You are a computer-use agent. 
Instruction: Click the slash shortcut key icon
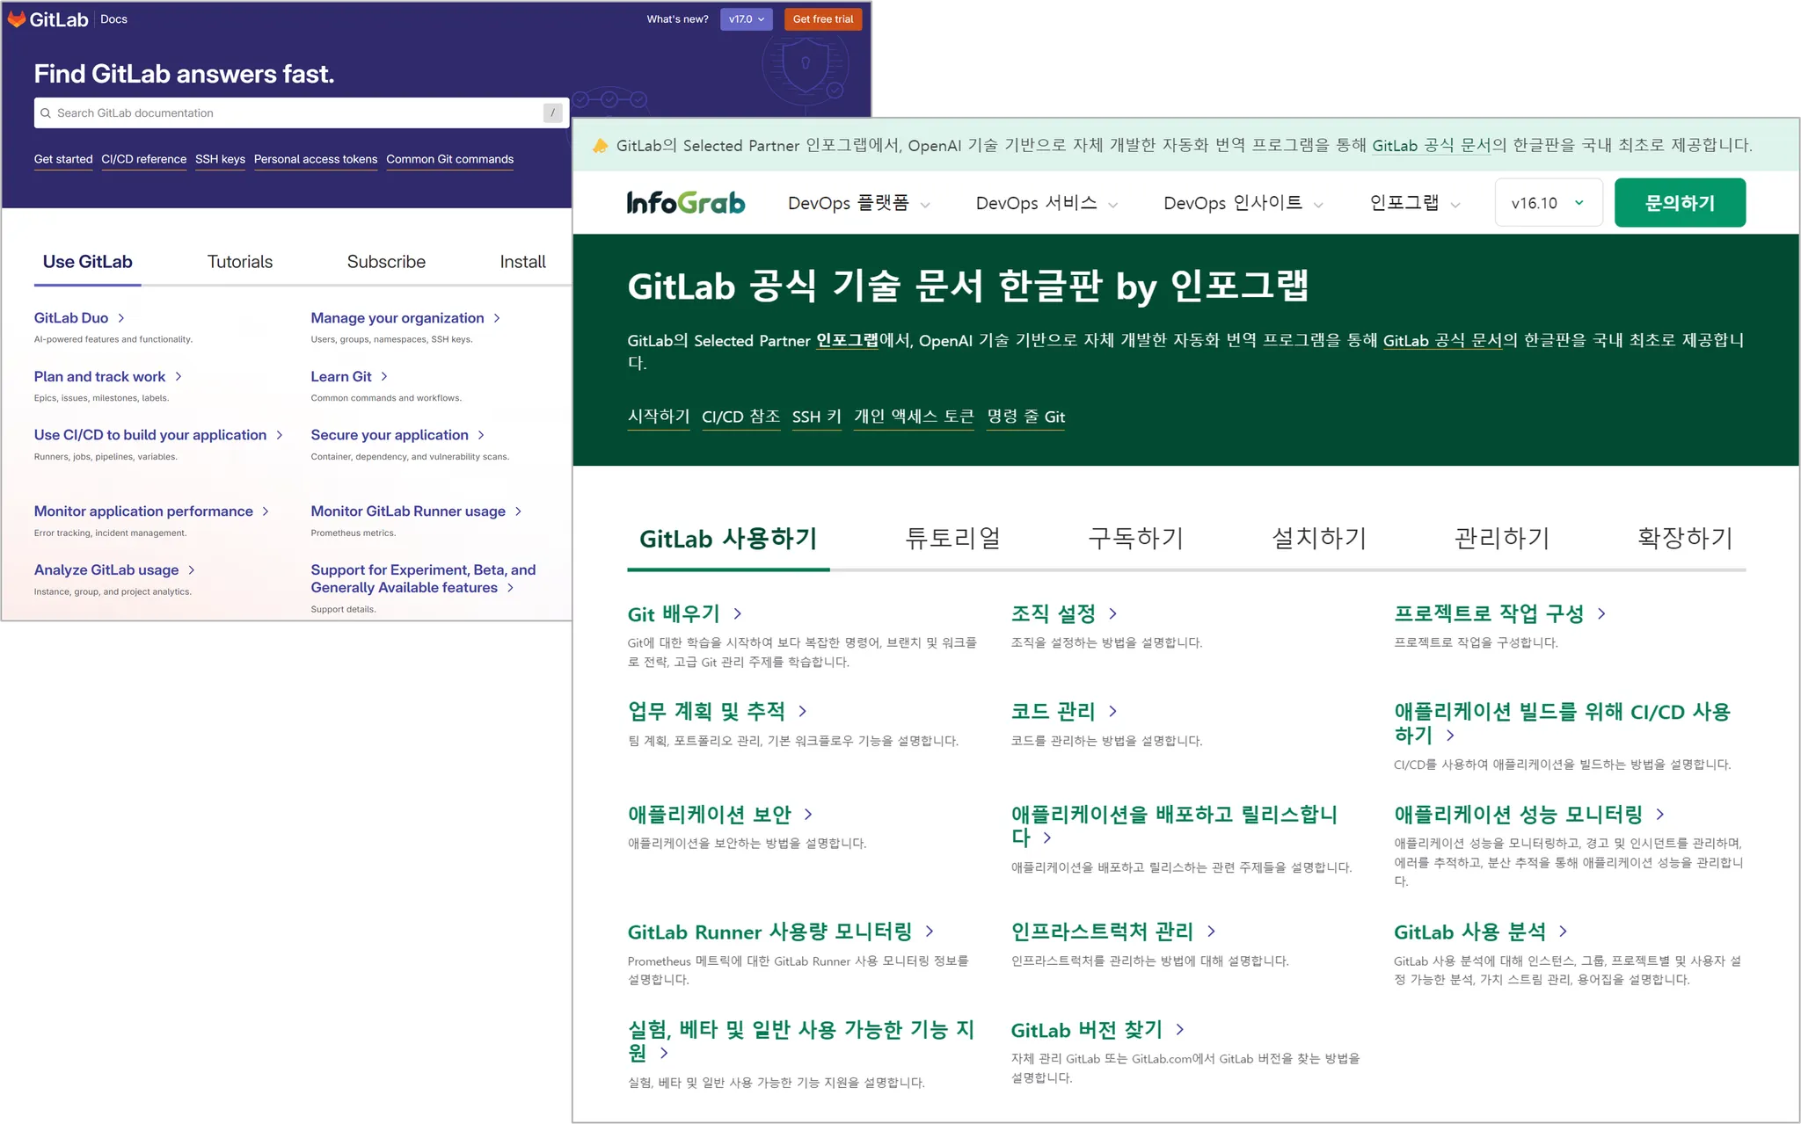[552, 113]
